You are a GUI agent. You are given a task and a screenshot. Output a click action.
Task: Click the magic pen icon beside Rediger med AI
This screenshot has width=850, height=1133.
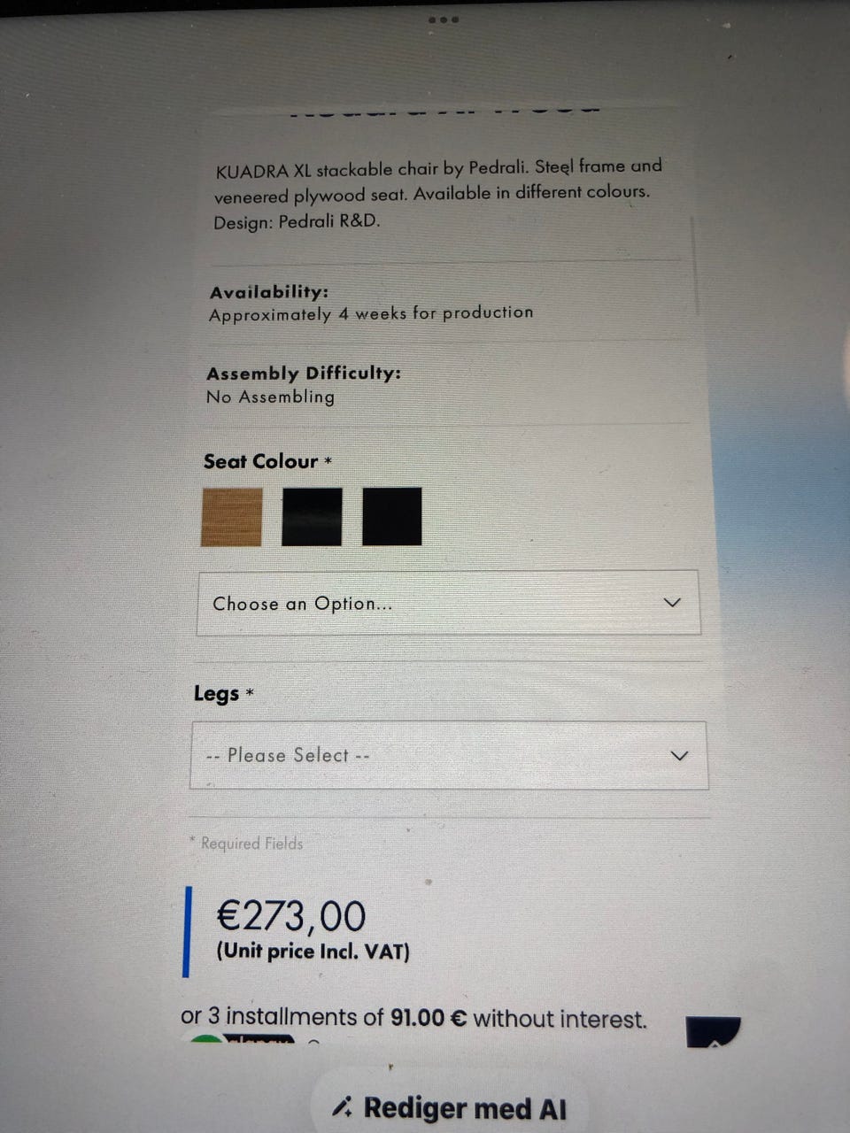[x=342, y=1106]
